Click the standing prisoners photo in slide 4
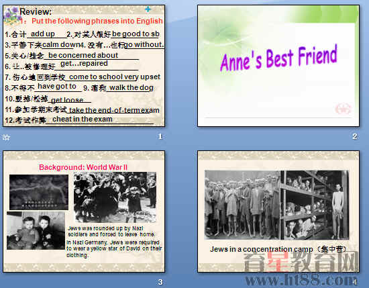The height and width of the screenshot is (288, 369). point(242,205)
